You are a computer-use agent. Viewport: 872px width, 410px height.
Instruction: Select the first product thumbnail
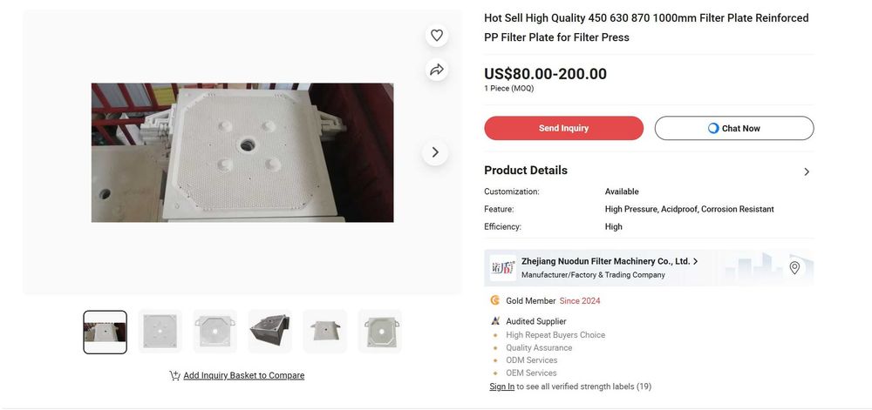click(x=106, y=333)
